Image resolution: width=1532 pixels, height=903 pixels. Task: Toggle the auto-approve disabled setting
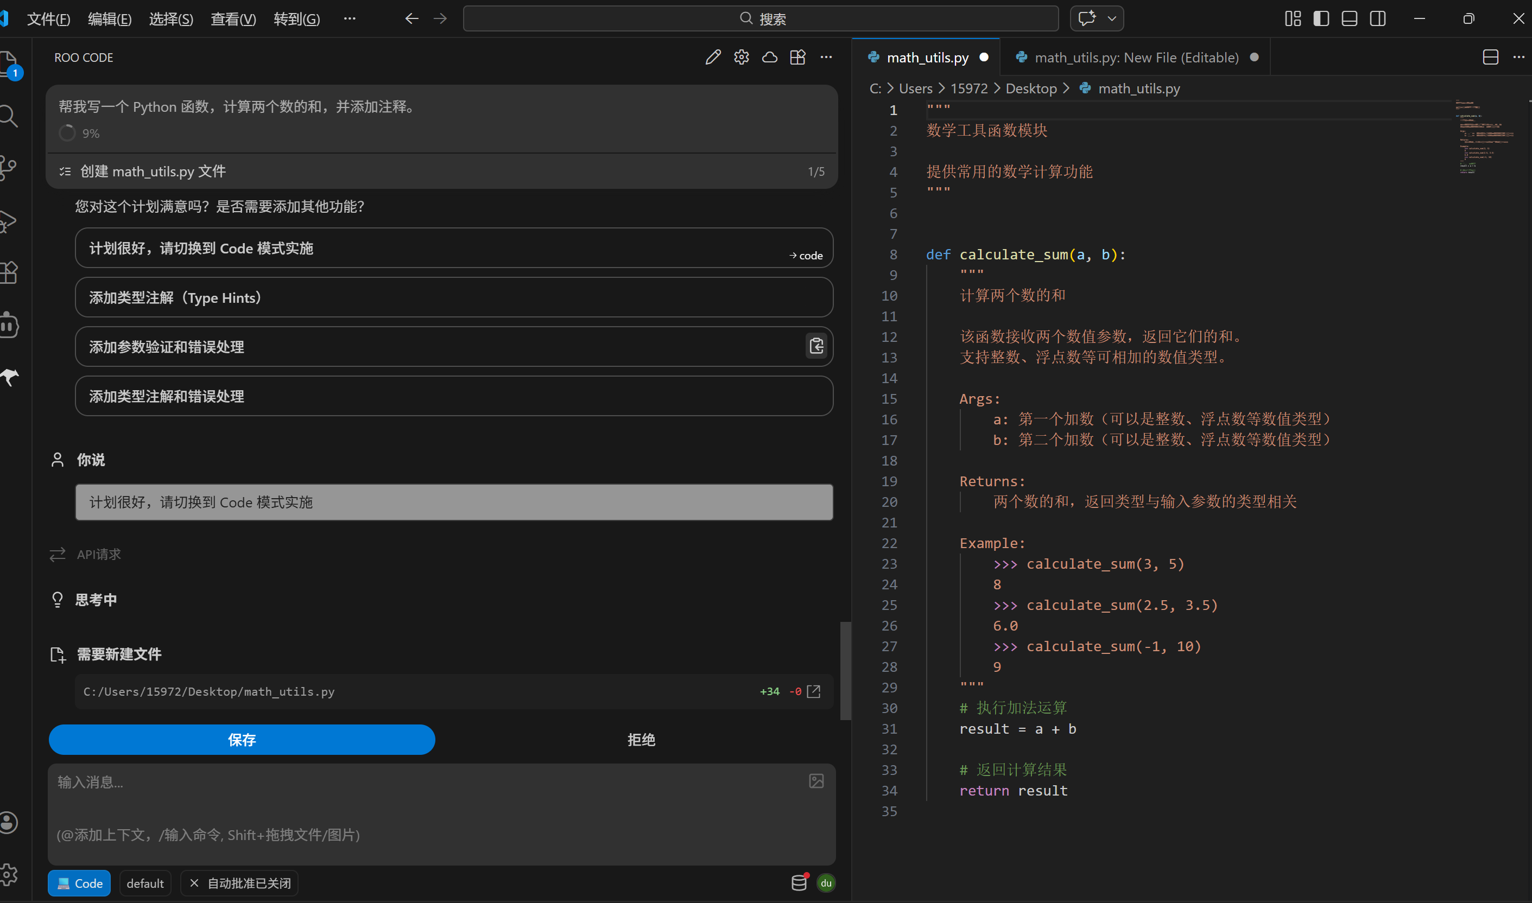(239, 883)
